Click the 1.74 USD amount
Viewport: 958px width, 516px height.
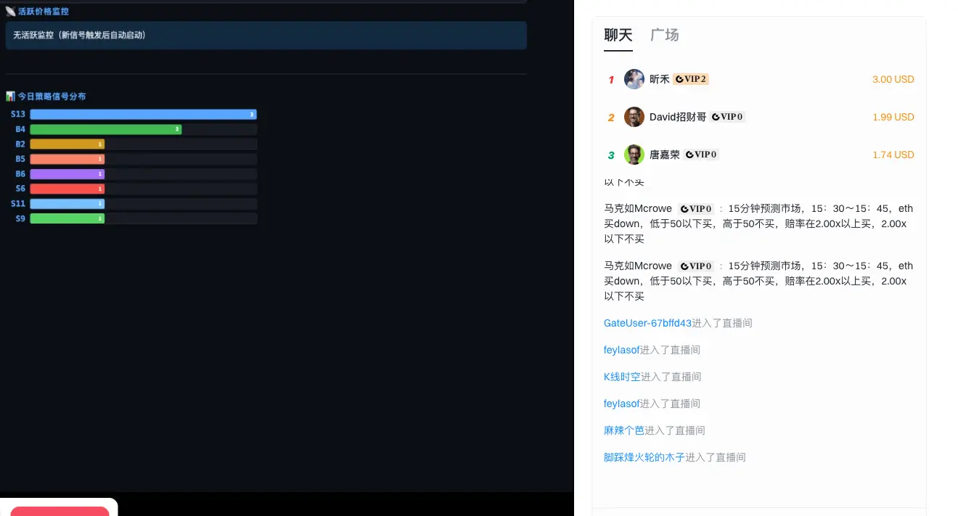click(x=893, y=155)
